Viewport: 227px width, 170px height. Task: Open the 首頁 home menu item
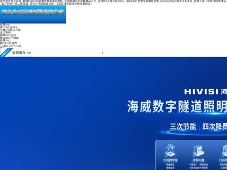point(5,25)
